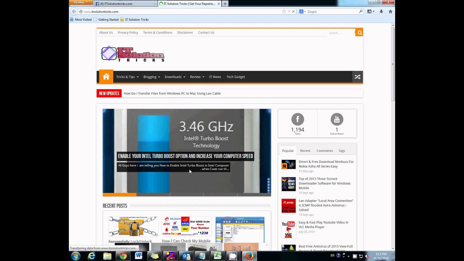Click the YouTube subscribers circle icon
Image resolution: width=464 pixels, height=261 pixels.
[x=337, y=119]
